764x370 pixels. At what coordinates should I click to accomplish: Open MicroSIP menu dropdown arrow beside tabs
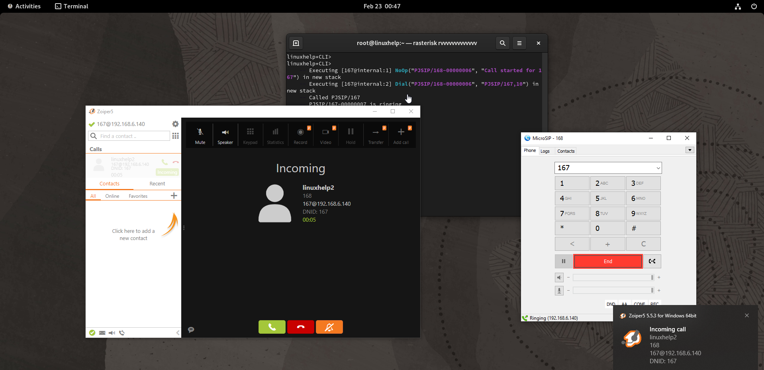click(690, 150)
